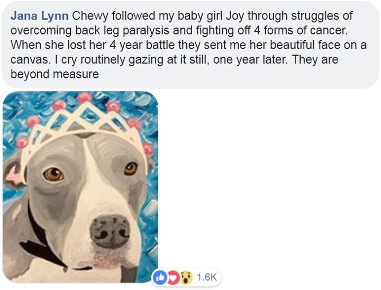Click the blue thumbs-up Like reaction icon
381x290 pixels.
pos(160,278)
